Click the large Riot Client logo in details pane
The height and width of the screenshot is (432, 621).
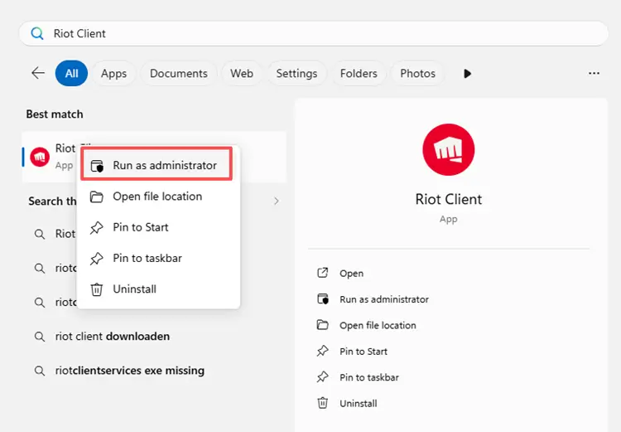click(x=448, y=149)
